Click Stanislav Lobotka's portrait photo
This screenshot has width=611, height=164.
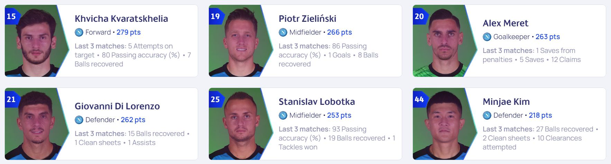click(x=239, y=124)
